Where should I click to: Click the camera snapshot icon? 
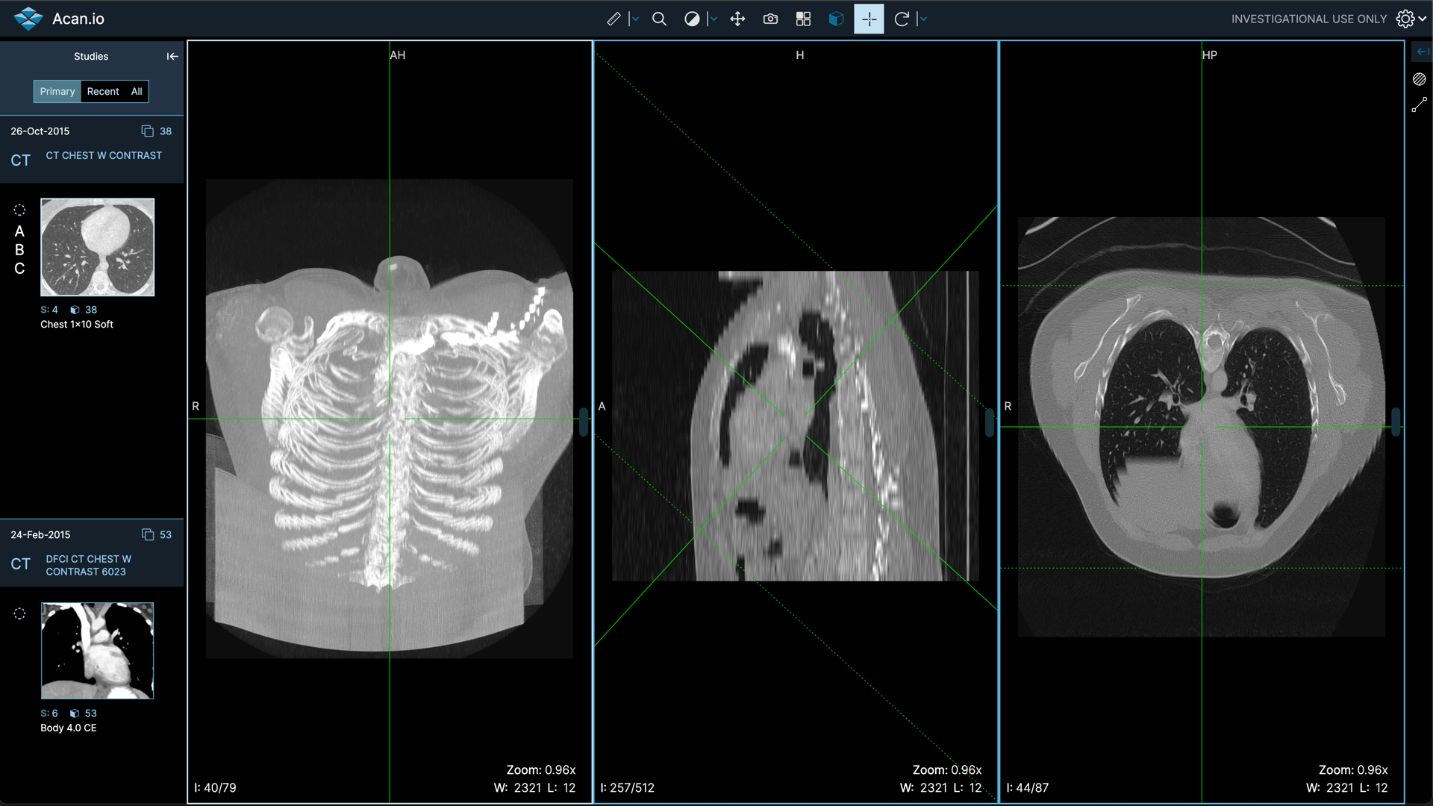click(770, 19)
